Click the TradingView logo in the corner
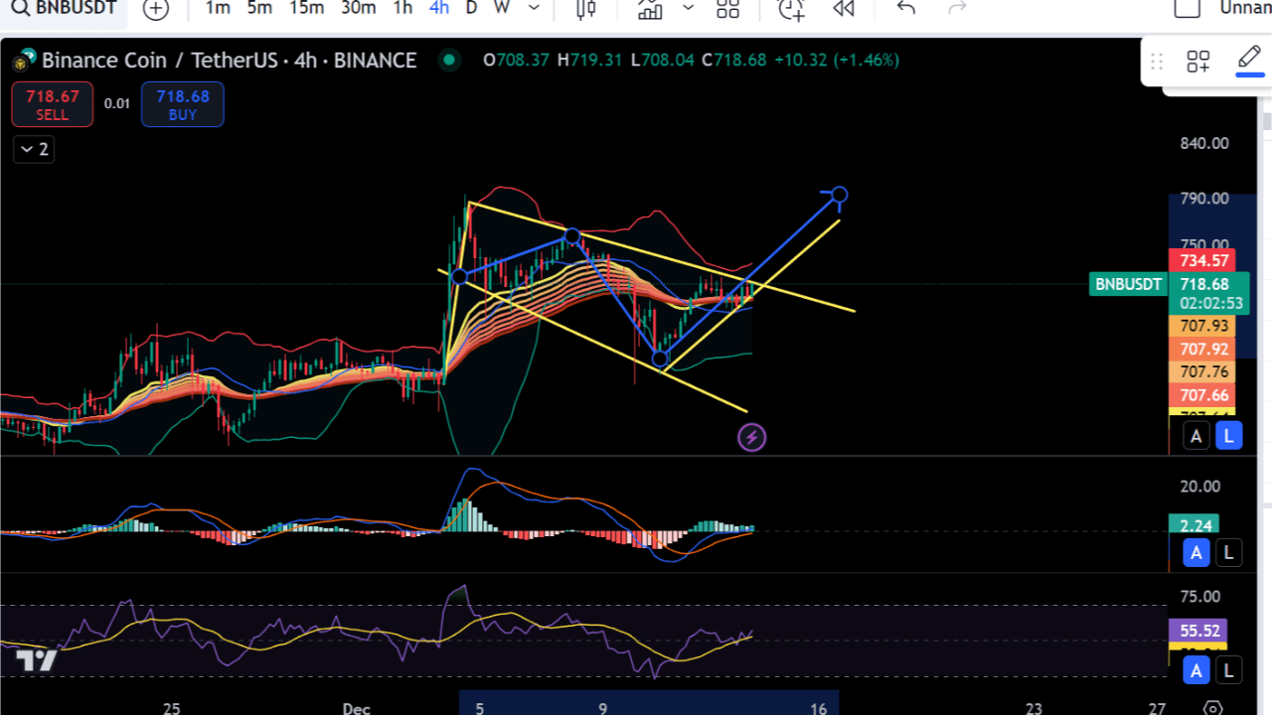1272x715 pixels. click(x=35, y=661)
